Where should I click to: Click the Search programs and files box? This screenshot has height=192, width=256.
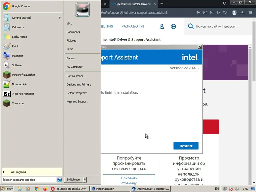pos(29,179)
